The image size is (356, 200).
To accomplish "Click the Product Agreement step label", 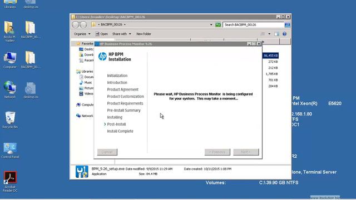I will pyautogui.click(x=122, y=89).
